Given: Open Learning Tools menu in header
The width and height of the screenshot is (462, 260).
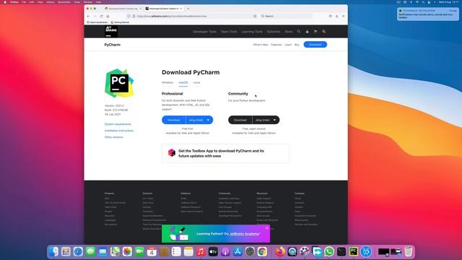Looking at the screenshot, I should (252, 32).
